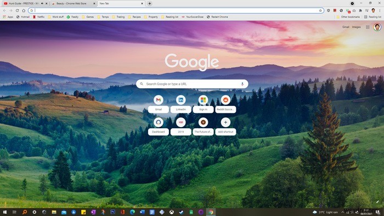Open Microsoft Edge in the taskbar
This screenshot has height=216, width=384.
(x=132, y=212)
